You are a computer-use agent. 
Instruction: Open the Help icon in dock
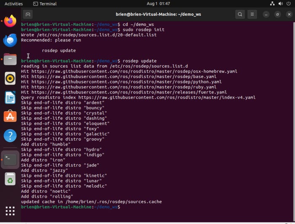[10, 136]
